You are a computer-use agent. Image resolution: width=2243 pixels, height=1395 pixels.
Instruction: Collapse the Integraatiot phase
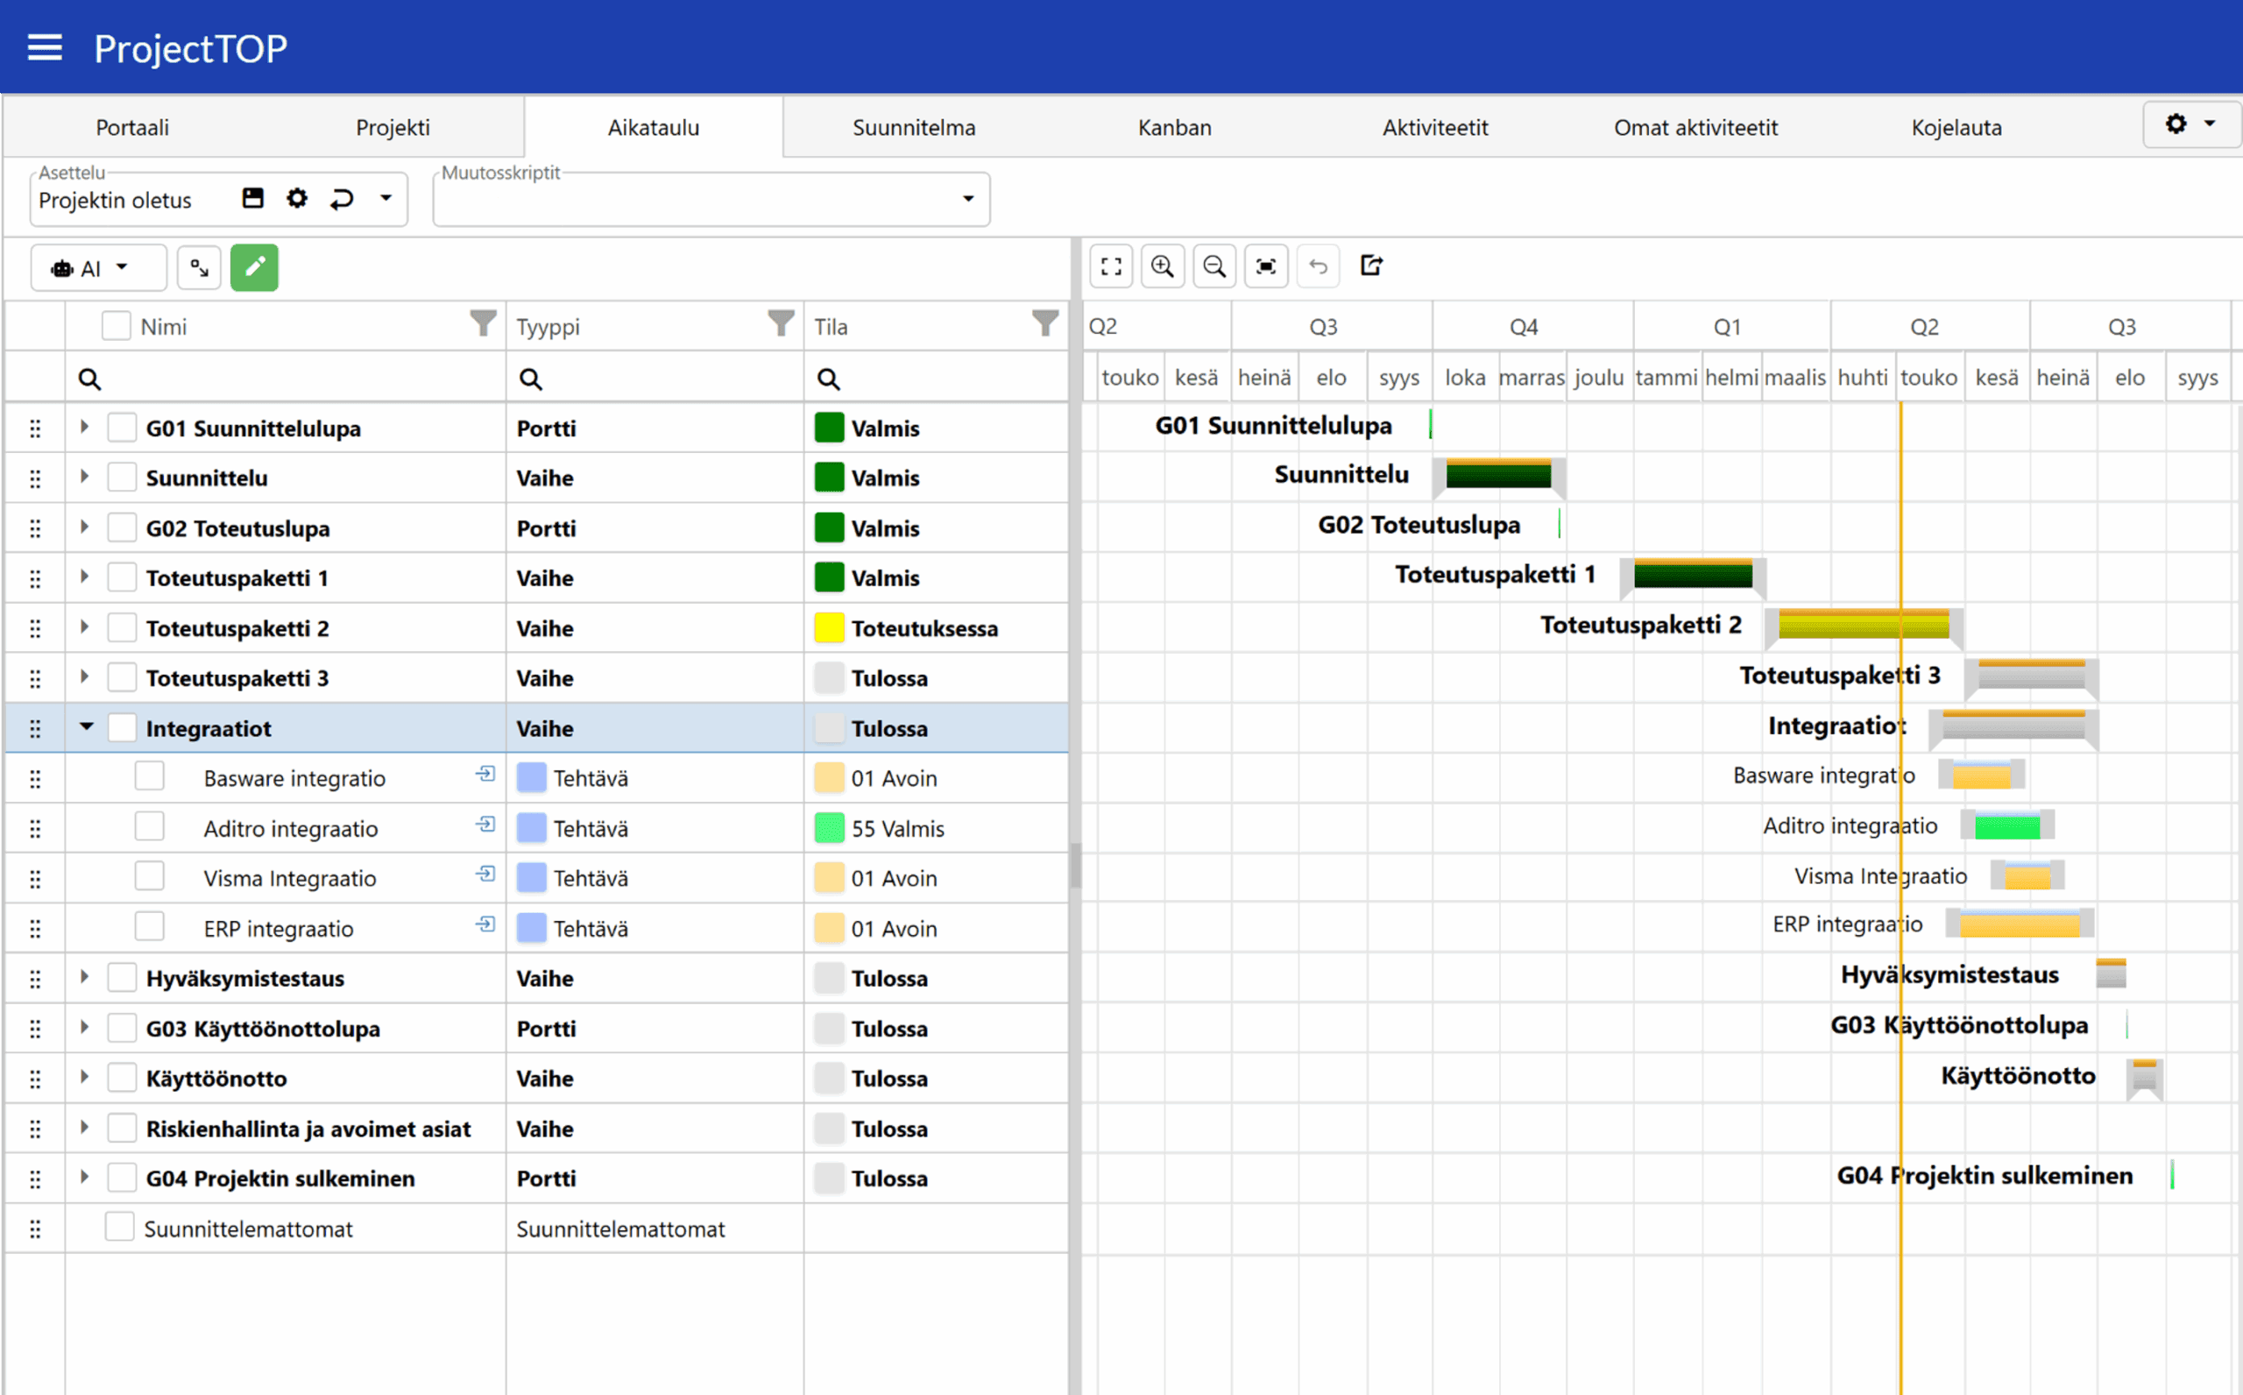(86, 727)
